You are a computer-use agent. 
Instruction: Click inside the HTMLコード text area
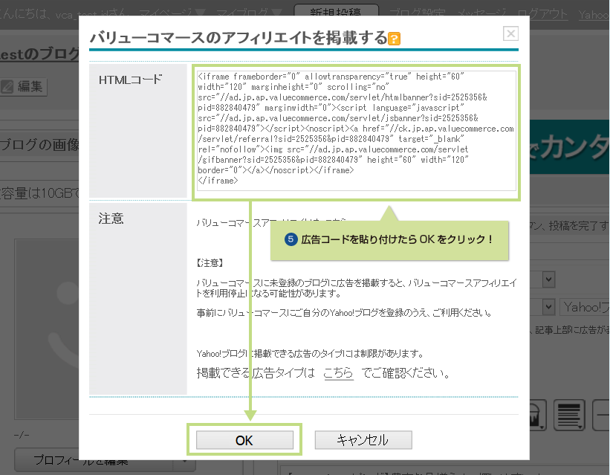point(357,131)
